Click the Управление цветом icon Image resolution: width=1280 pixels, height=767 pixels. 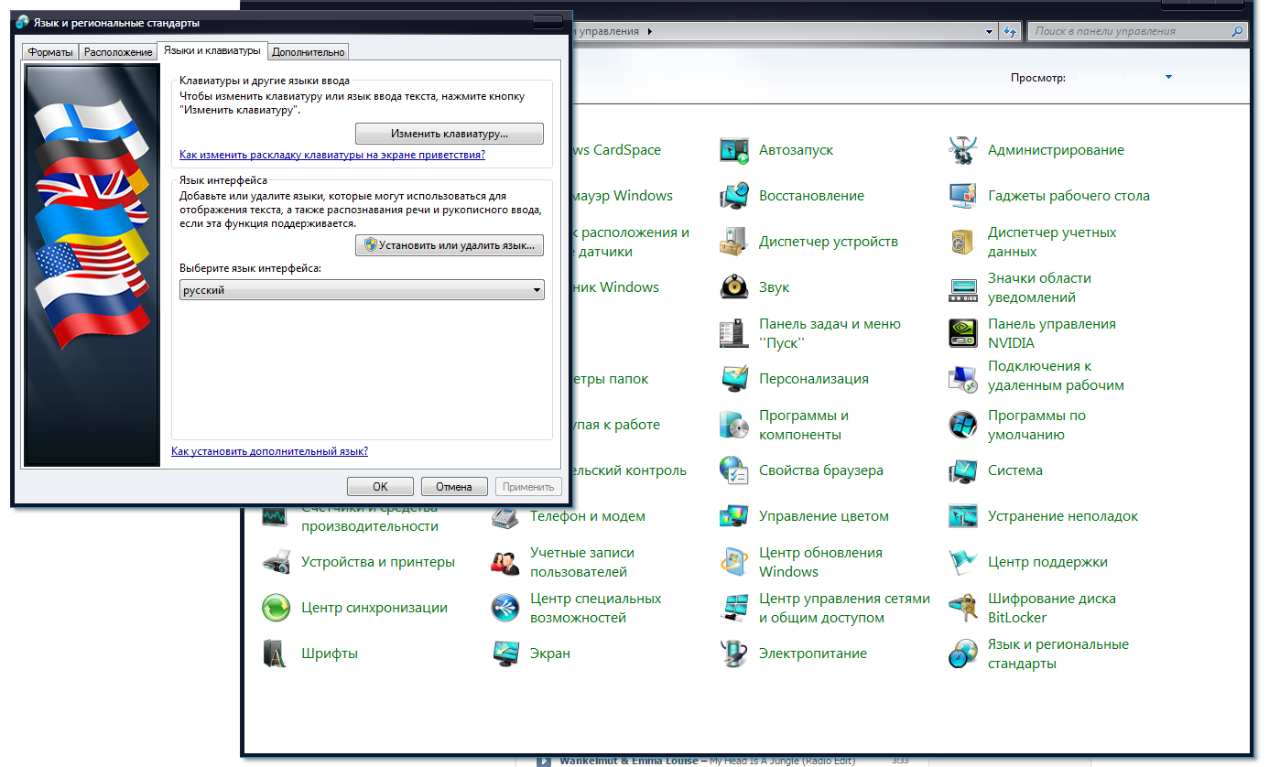pyautogui.click(x=734, y=516)
